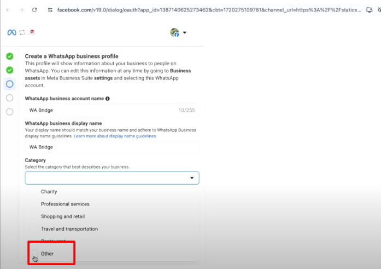Viewport: 381px width, 269px height.
Task: Select the current third step circle
Action: pos(10,84)
